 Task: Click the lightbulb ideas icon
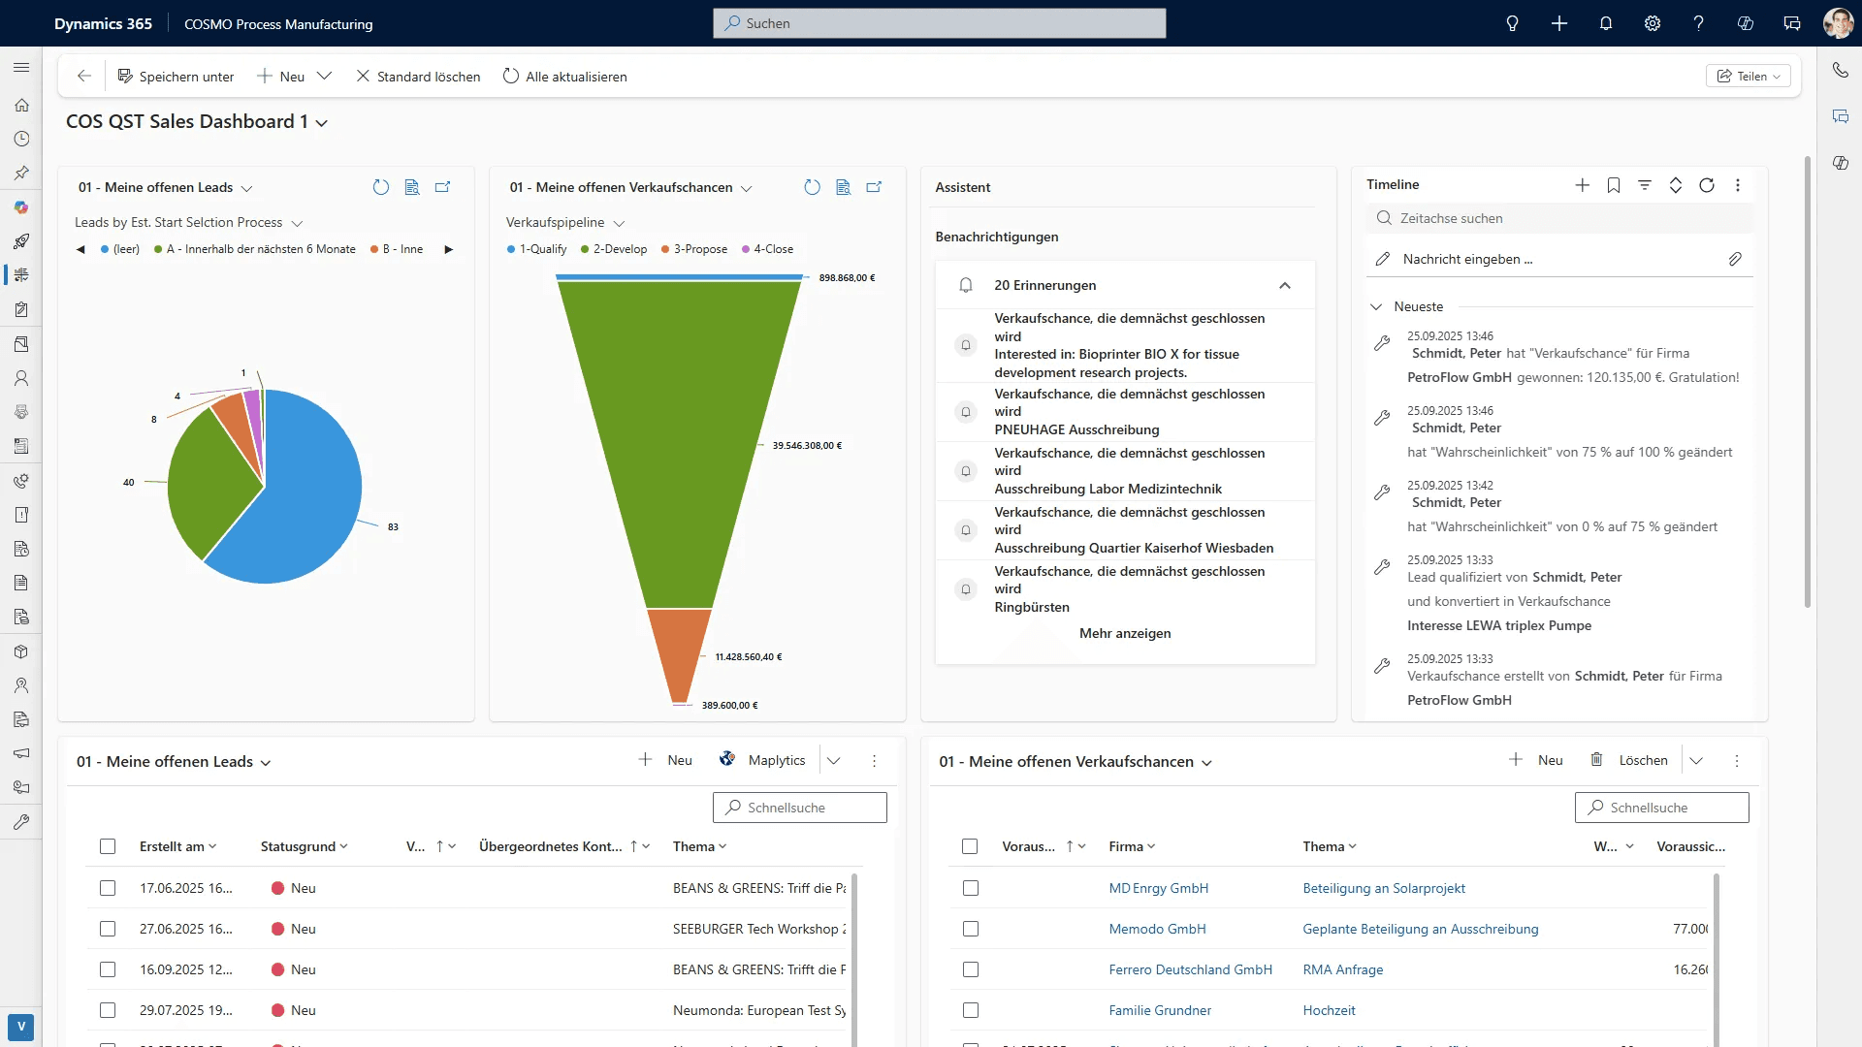click(x=1512, y=23)
